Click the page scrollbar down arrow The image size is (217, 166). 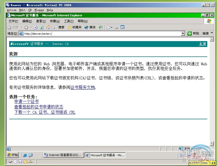(212, 143)
